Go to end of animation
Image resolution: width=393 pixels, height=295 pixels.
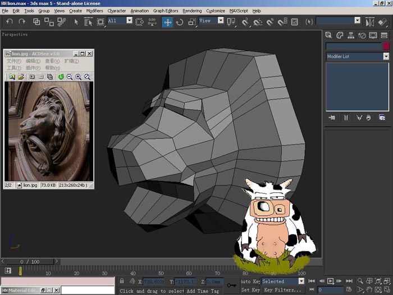pos(349,281)
